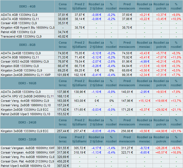Viewport: 183px width, 168px height.
Task: Click the '171,62 €' Kingston ECC price
Action: tap(63, 110)
